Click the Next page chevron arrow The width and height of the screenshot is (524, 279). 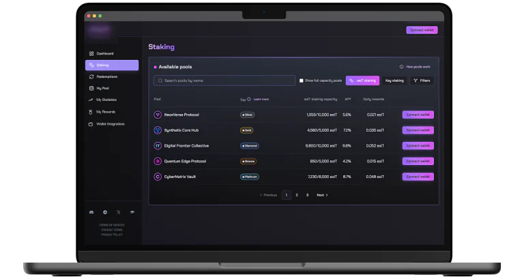tap(327, 195)
